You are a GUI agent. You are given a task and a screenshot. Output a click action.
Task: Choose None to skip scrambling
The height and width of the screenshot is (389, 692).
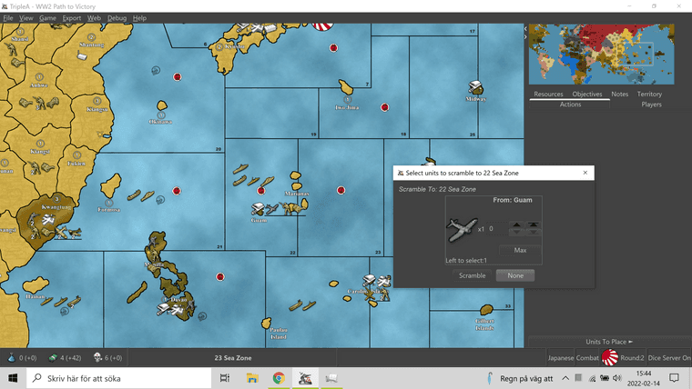pos(514,275)
